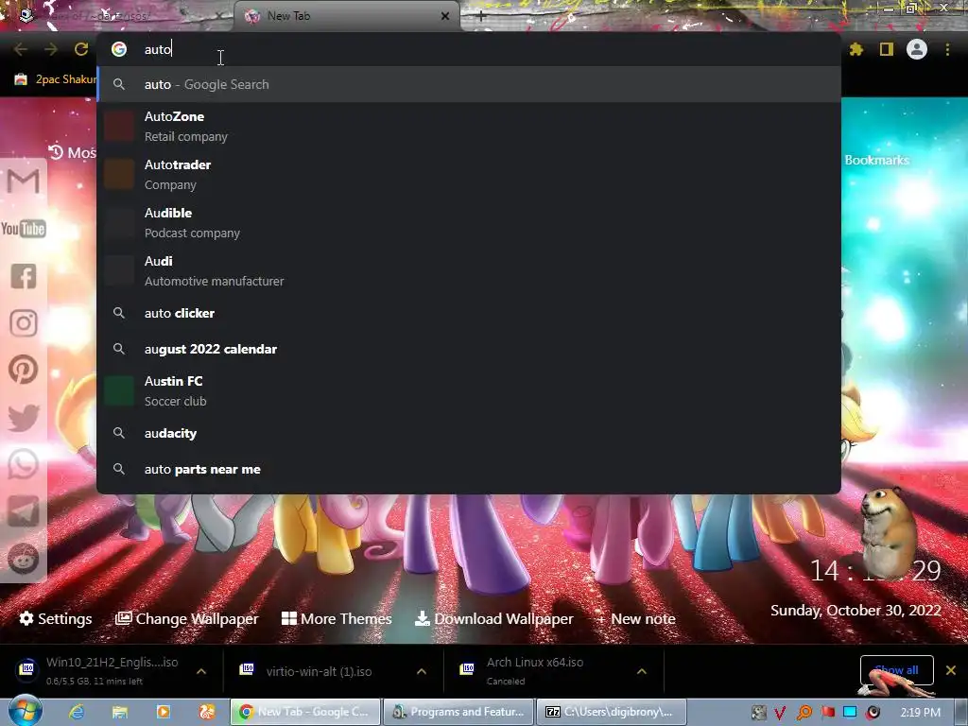The width and height of the screenshot is (968, 726).
Task: Select 'august 2022 calendar' suggestion
Action: [x=469, y=349]
